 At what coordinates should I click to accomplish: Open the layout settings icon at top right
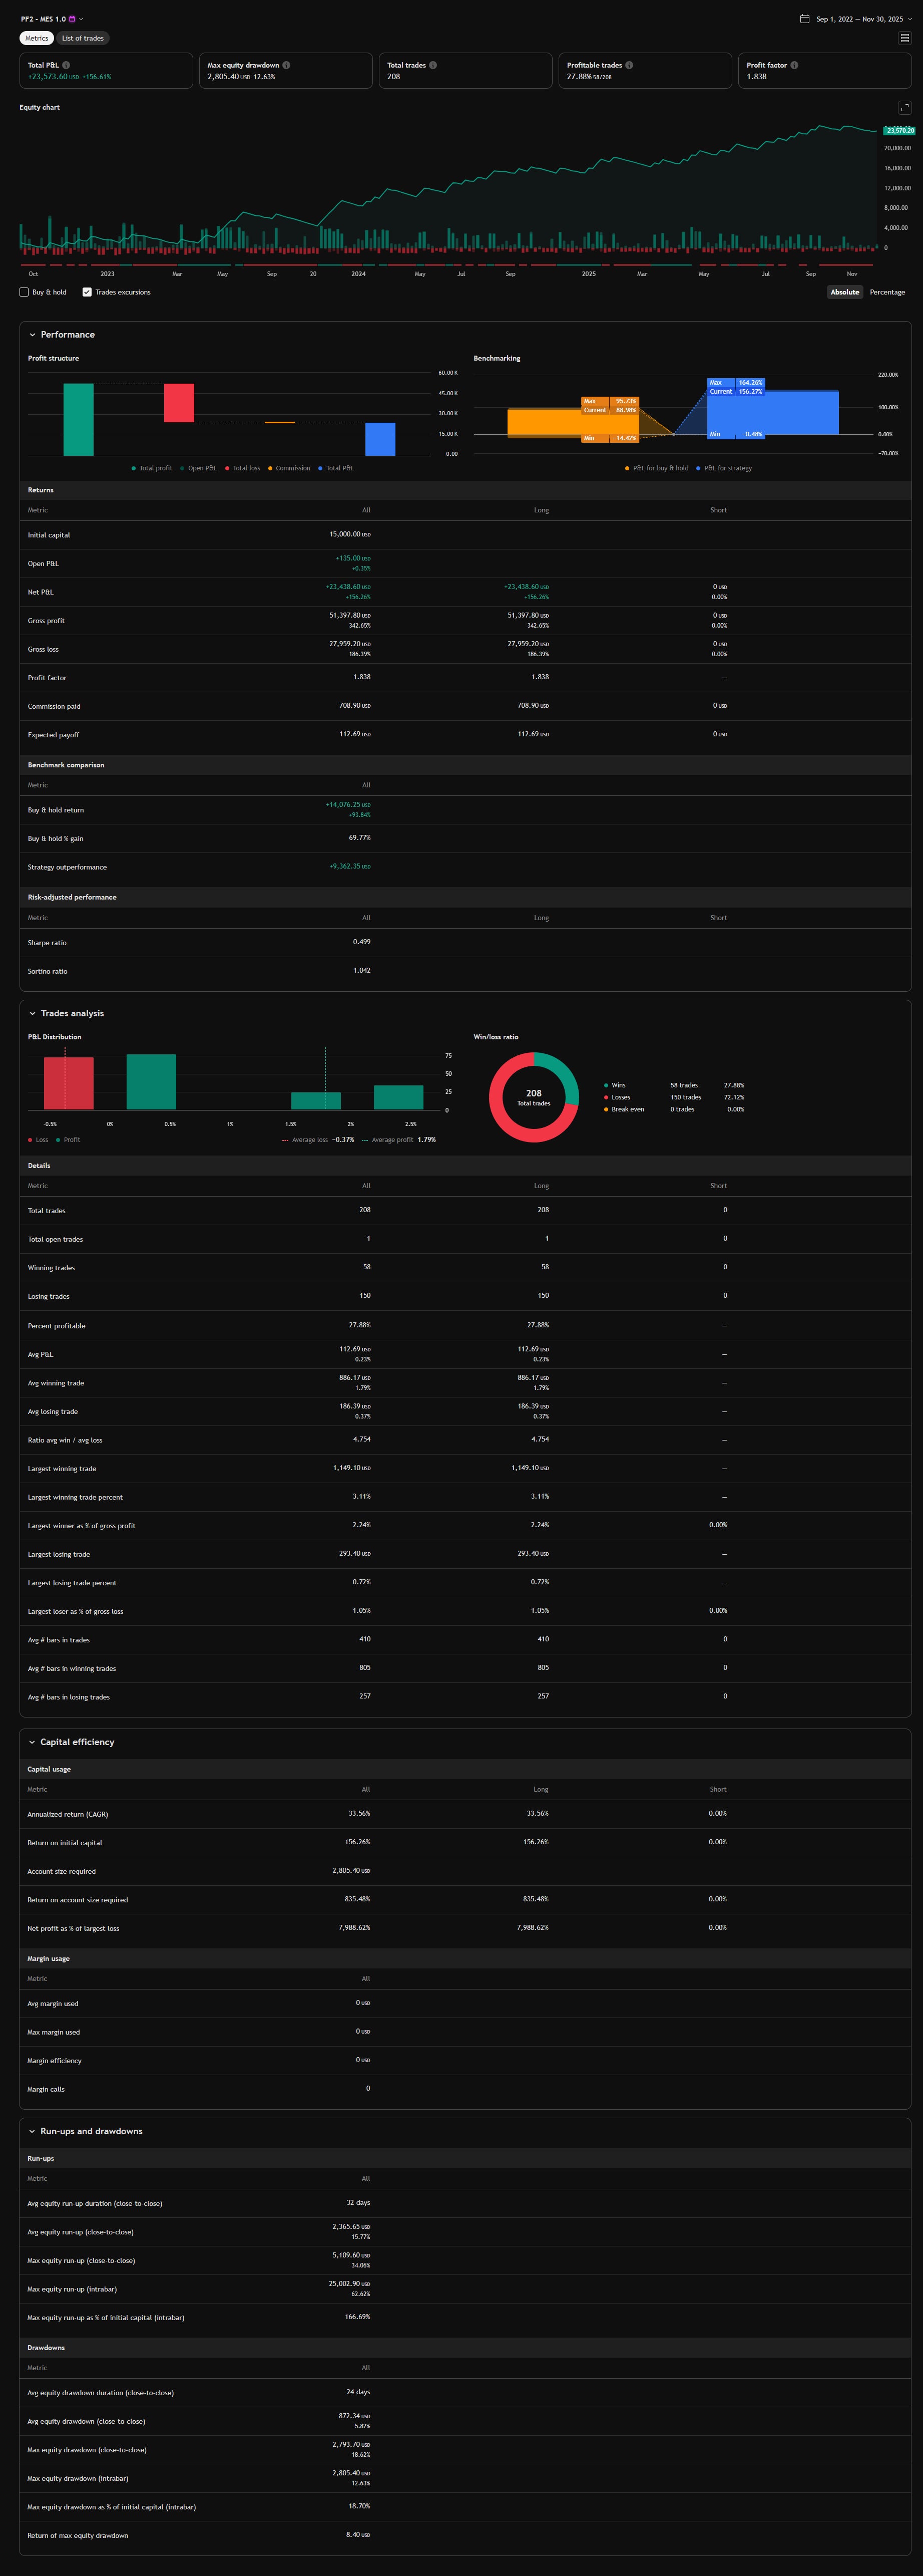click(x=904, y=38)
